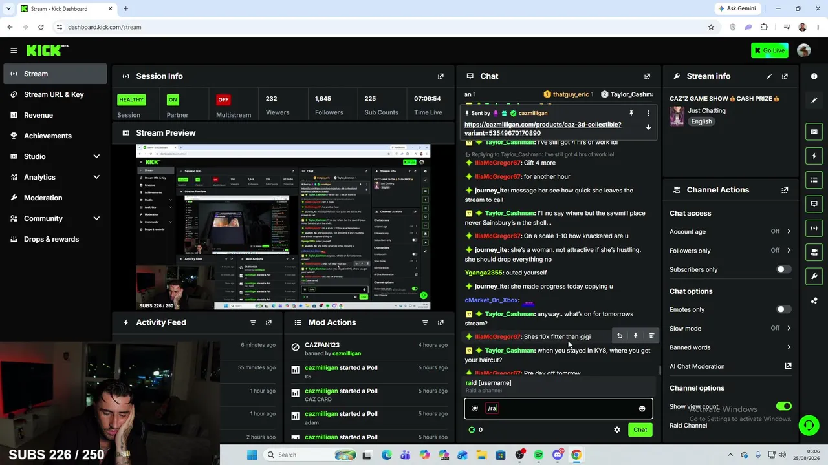The height and width of the screenshot is (465, 828).
Task: Click the Kick logo
Action: tap(47, 50)
